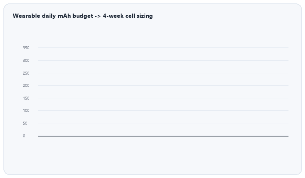Click the dark zero baseline of the chart
This screenshot has height=178, width=305.
pyautogui.click(x=163, y=136)
